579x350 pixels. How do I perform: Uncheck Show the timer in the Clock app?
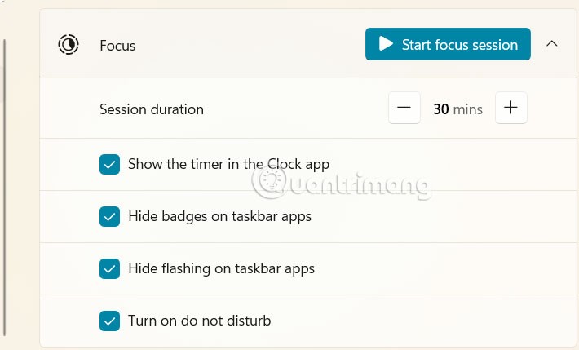tap(109, 164)
